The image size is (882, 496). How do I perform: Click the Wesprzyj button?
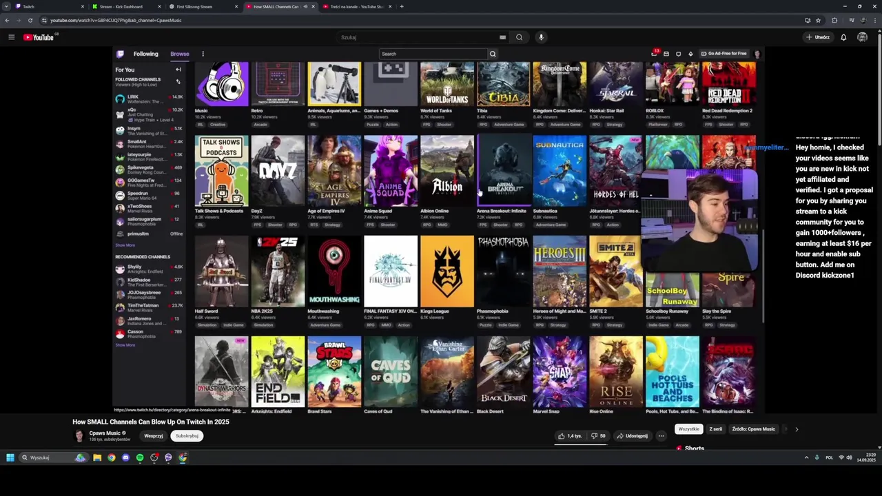154,436
